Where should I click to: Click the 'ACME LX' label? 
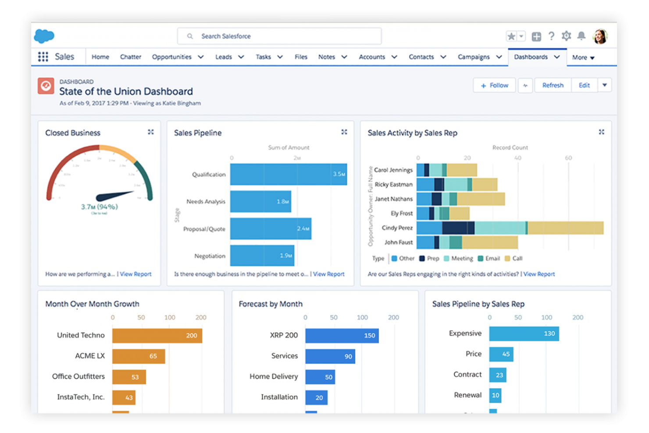point(90,356)
